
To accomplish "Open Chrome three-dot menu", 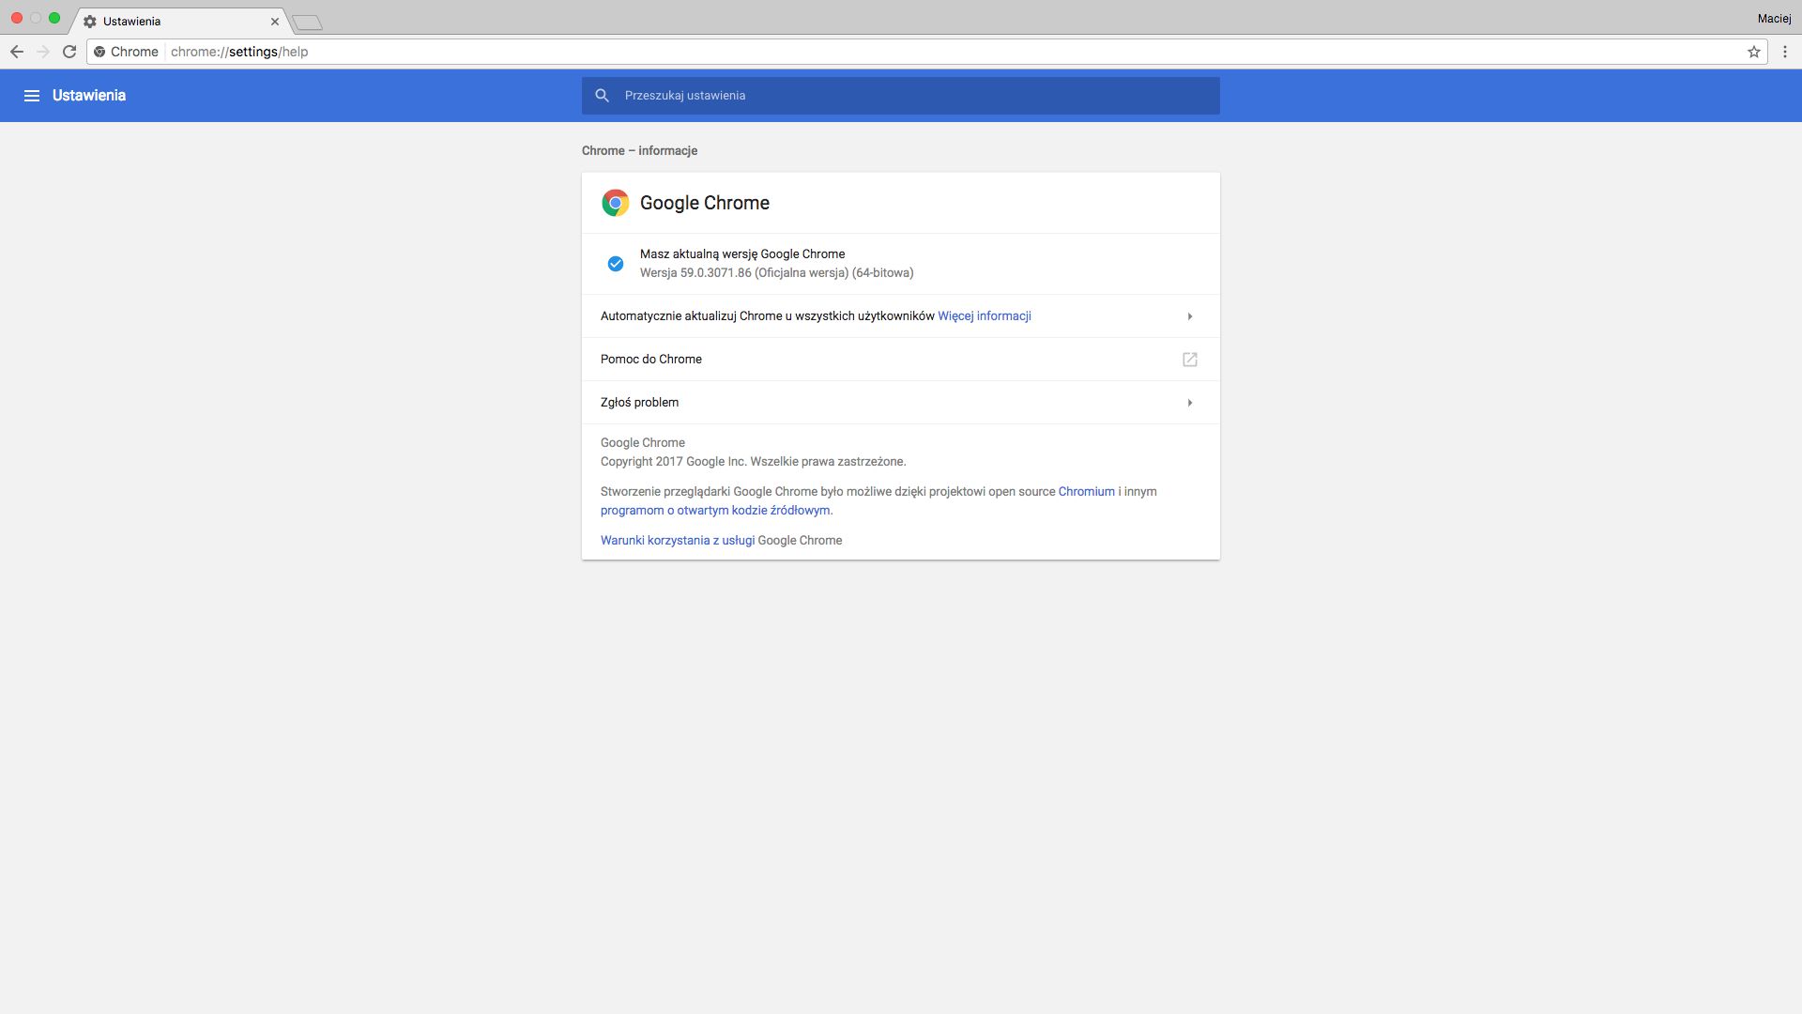I will (1785, 52).
